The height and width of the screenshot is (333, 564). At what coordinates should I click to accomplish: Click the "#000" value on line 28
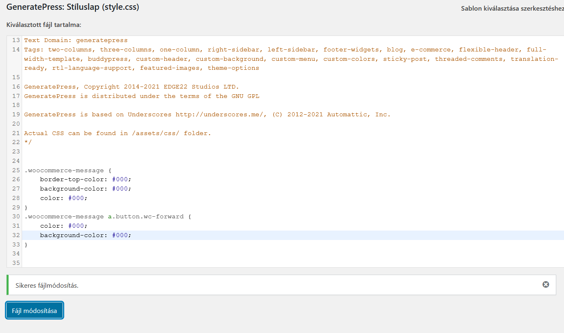[76, 198]
